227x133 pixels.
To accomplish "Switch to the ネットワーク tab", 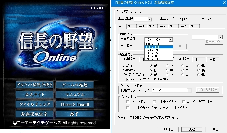I will 139,12.
